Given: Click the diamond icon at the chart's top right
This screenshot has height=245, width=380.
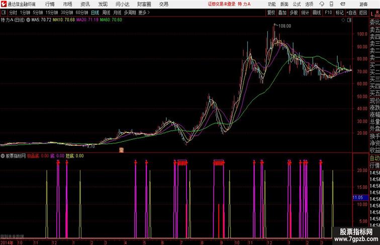Looking at the screenshot, I should click(x=343, y=20).
